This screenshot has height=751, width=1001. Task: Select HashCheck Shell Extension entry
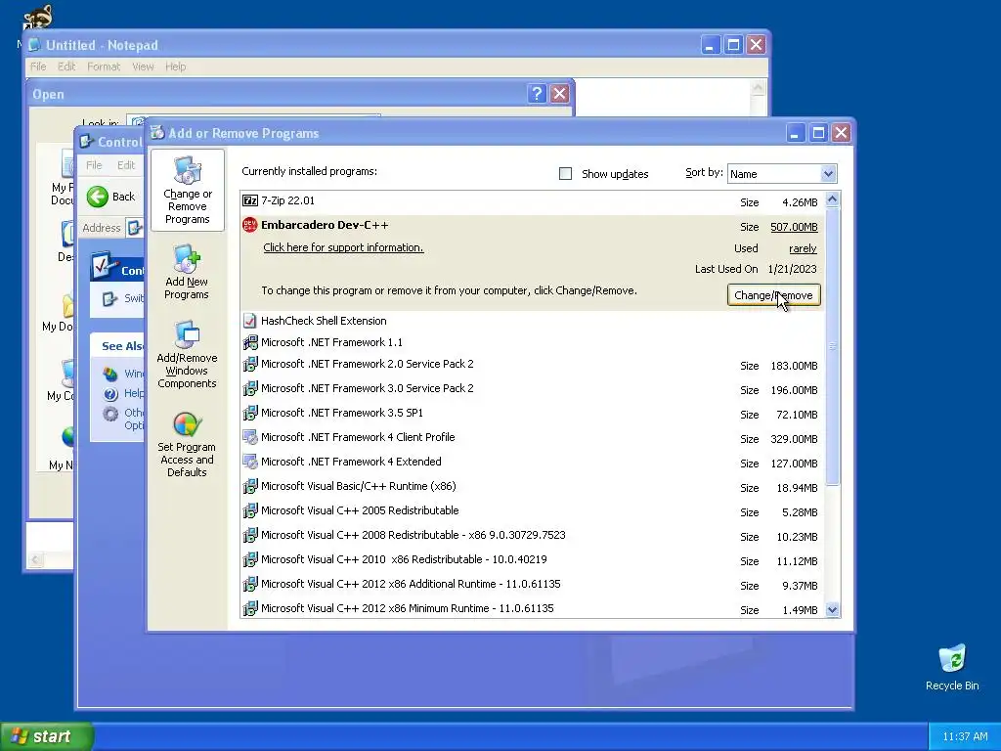click(x=533, y=321)
